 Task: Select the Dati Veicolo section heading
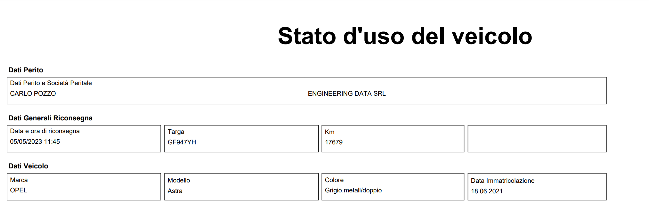[x=28, y=166]
